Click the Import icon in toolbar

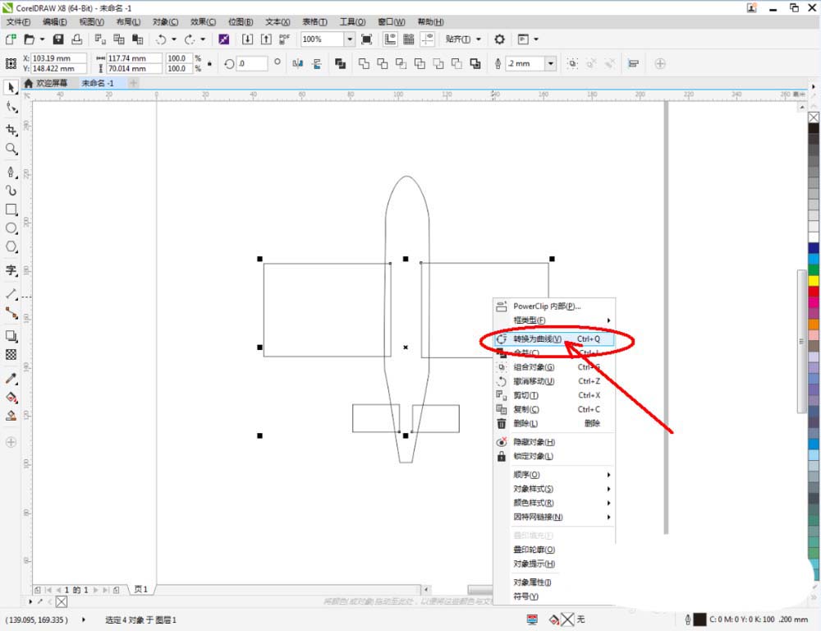coord(247,39)
